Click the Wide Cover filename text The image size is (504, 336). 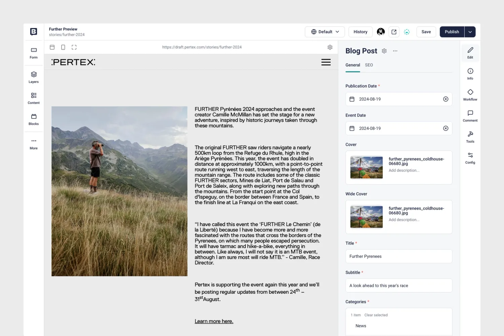coord(416,211)
